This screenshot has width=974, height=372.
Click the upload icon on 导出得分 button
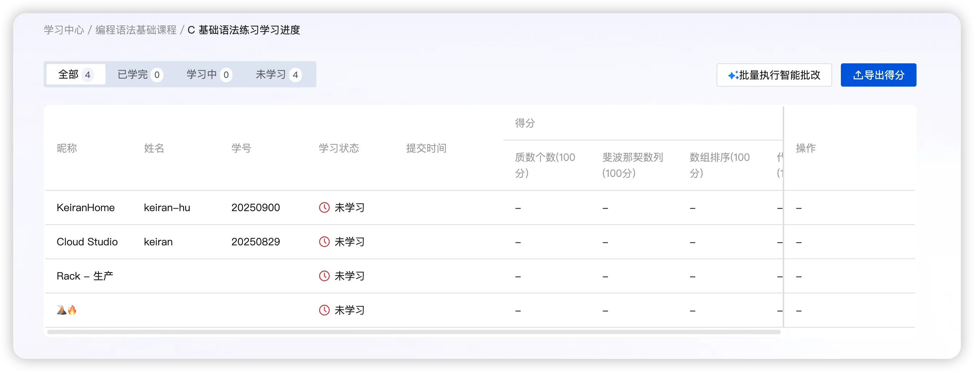[858, 75]
